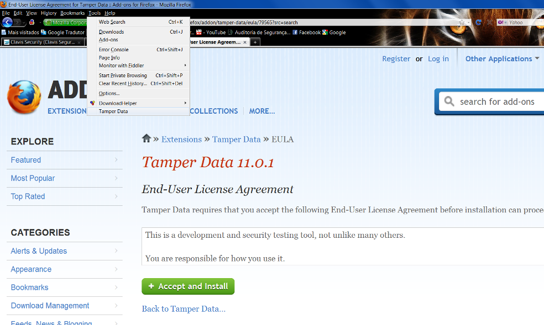Open the History menu

pyautogui.click(x=49, y=13)
